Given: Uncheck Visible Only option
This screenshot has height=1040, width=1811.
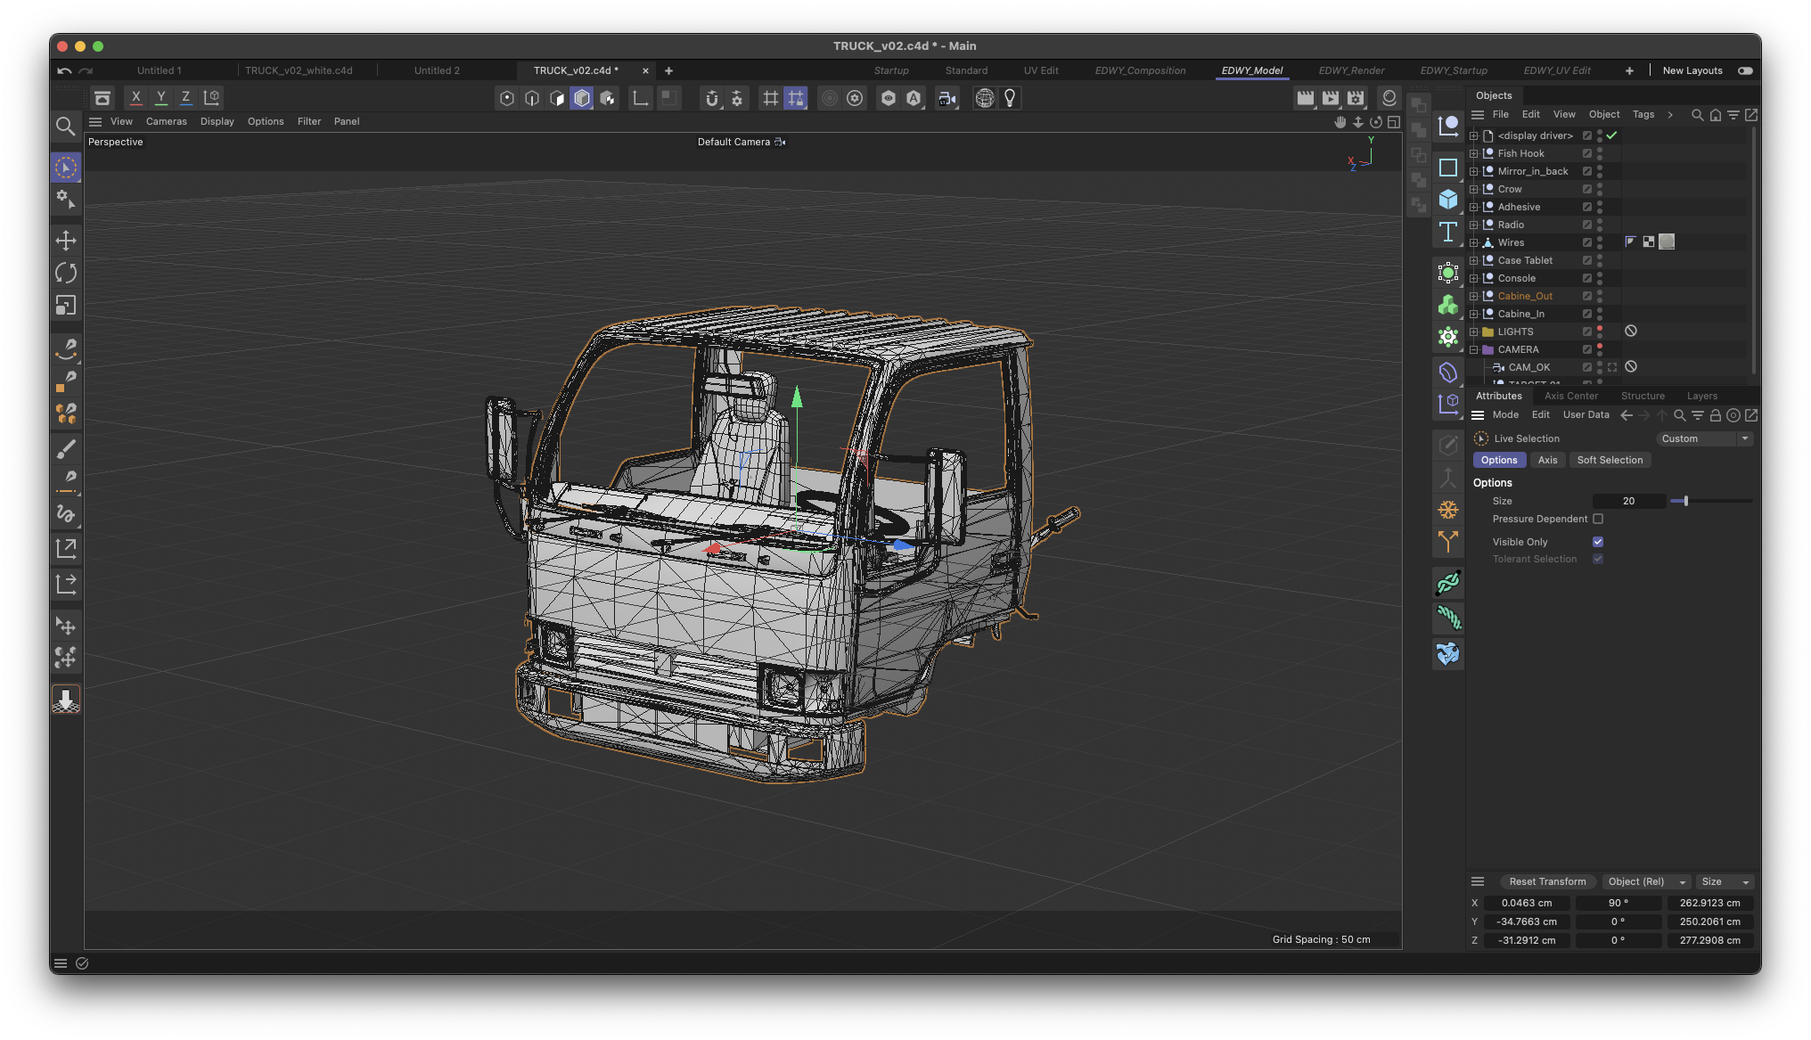Looking at the screenshot, I should pos(1598,542).
